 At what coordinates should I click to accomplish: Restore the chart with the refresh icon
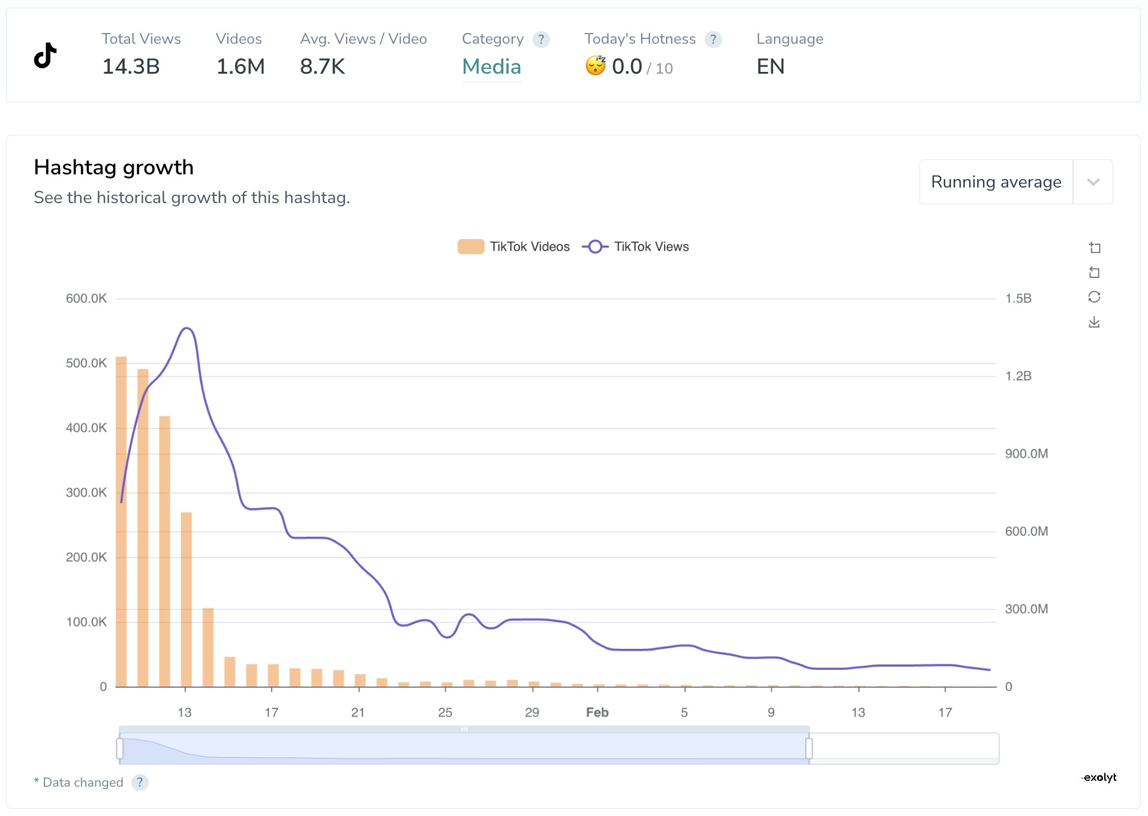click(1094, 297)
